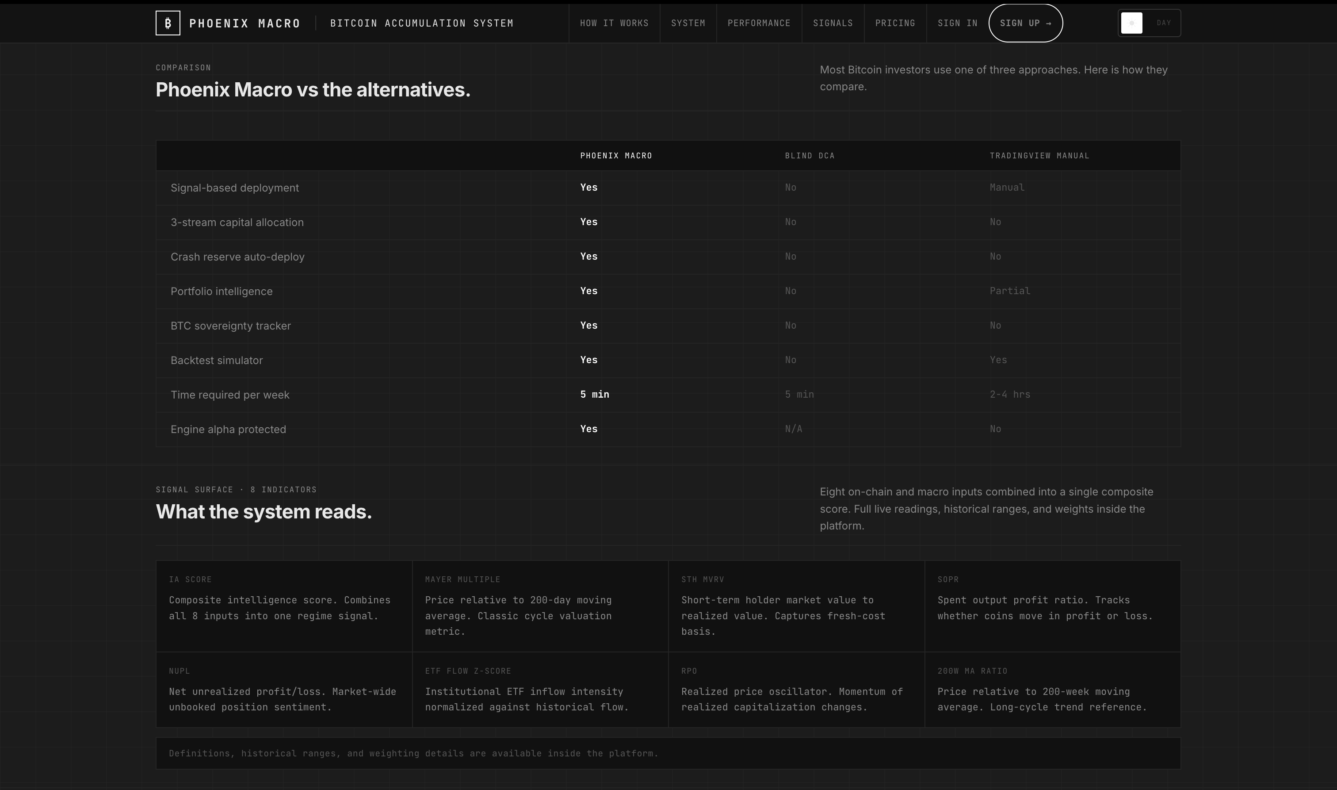The width and height of the screenshot is (1337, 790).
Task: Click the RPO indicator card
Action: pos(796,690)
